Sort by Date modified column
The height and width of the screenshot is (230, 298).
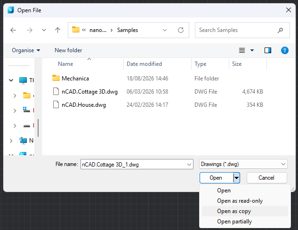[144, 64]
